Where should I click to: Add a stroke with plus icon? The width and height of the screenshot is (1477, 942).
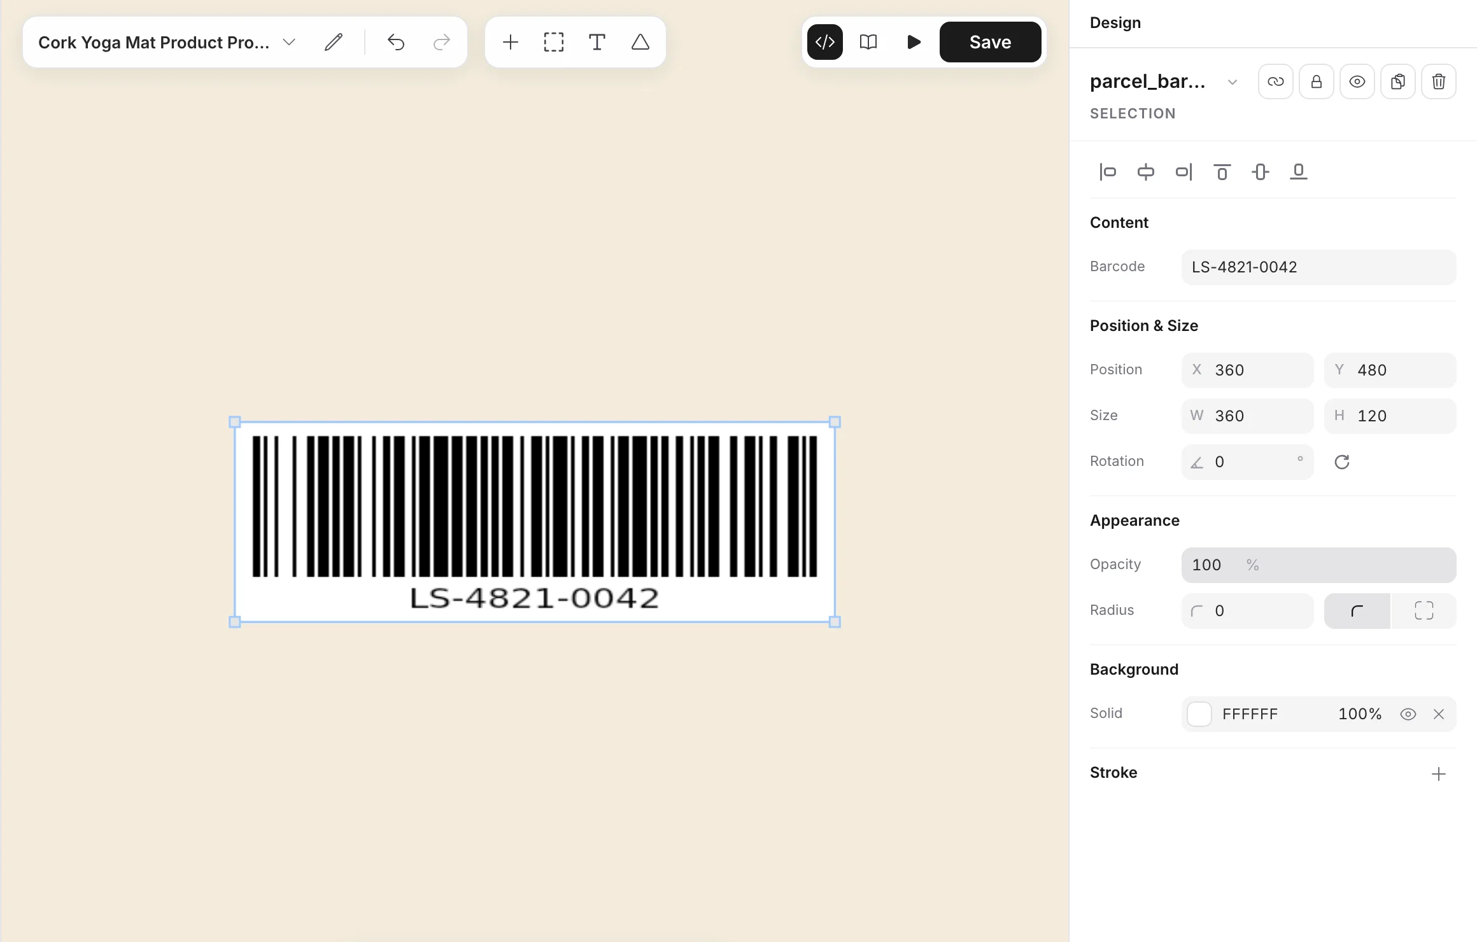(x=1439, y=774)
